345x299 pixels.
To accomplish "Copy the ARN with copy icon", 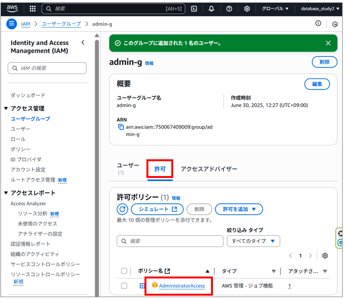I will pos(121,127).
